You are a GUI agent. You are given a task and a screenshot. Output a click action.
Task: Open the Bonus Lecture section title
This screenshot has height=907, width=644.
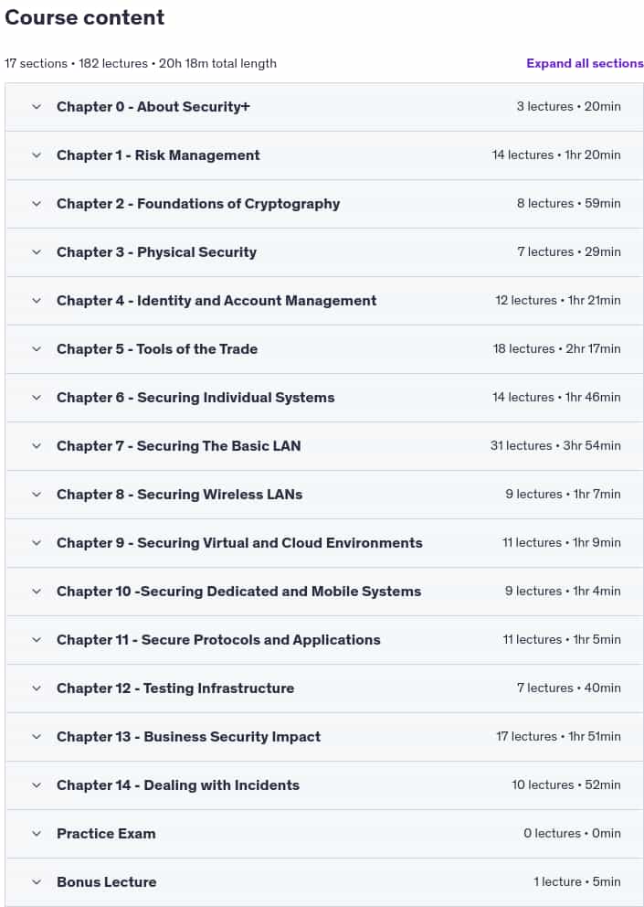pos(106,882)
